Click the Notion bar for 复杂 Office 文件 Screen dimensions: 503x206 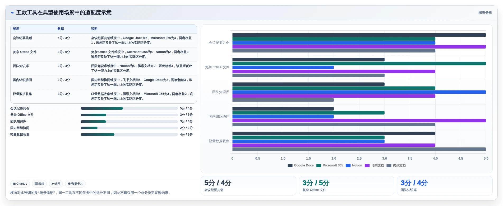pyautogui.click(x=283, y=68)
